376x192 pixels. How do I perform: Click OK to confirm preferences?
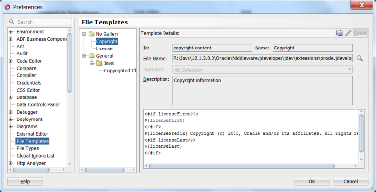coord(312,181)
